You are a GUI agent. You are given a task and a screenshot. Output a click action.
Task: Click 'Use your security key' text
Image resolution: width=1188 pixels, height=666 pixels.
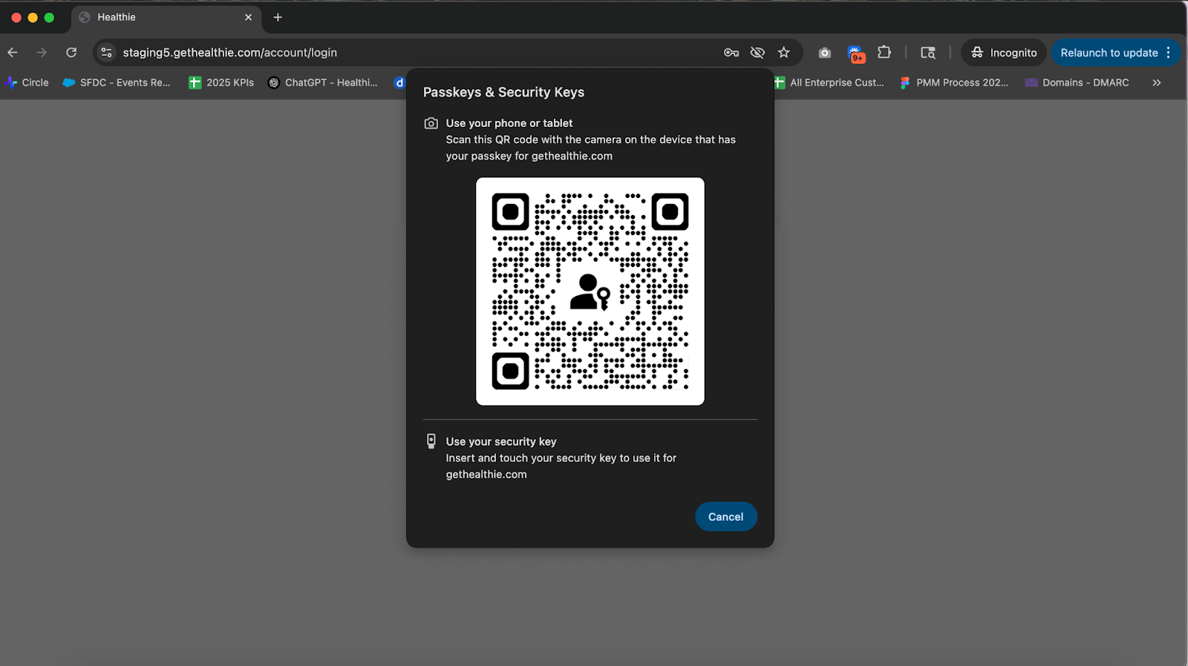[501, 441]
